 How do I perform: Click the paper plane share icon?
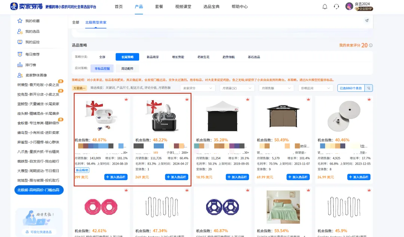(367, 21)
